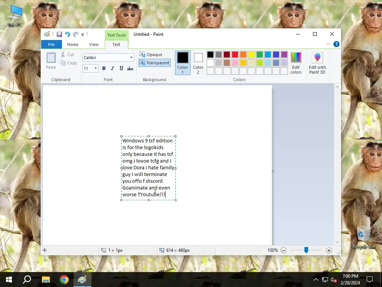This screenshot has height=287, width=382.
Task: Open Google Chrome from taskbar
Action: (x=64, y=280)
